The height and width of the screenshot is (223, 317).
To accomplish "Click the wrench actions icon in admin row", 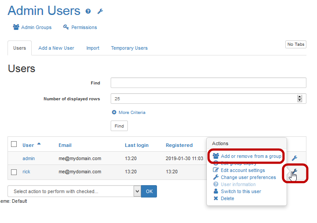I will click(295, 158).
